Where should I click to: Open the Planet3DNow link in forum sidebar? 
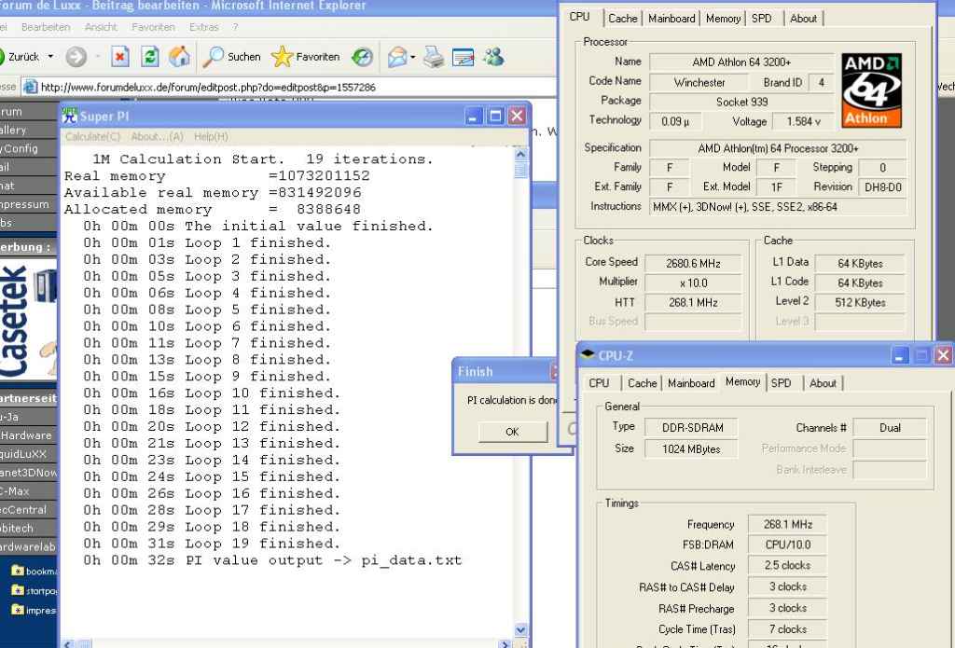click(x=28, y=473)
